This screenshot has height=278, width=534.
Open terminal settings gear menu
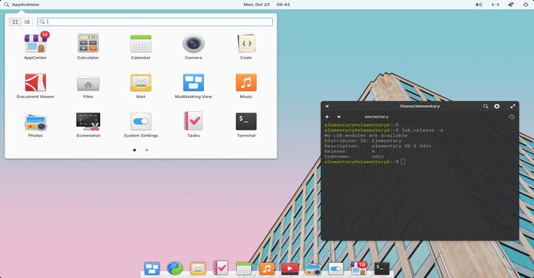(497, 106)
